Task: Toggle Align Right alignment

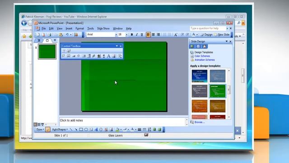Action: [158, 34]
